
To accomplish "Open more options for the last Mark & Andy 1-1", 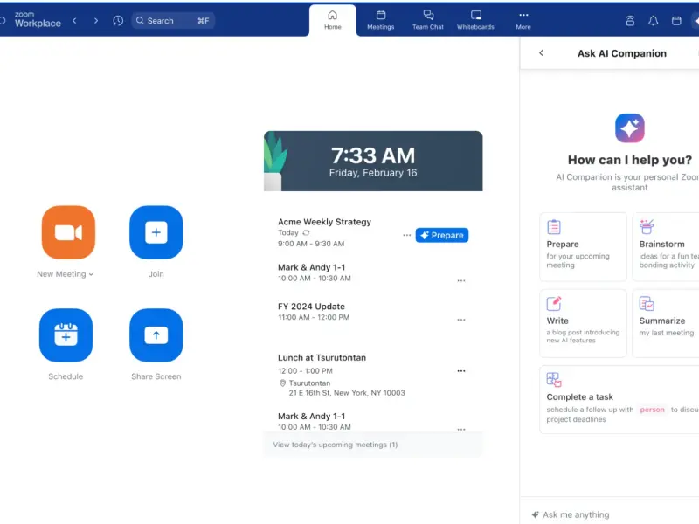I will click(461, 429).
